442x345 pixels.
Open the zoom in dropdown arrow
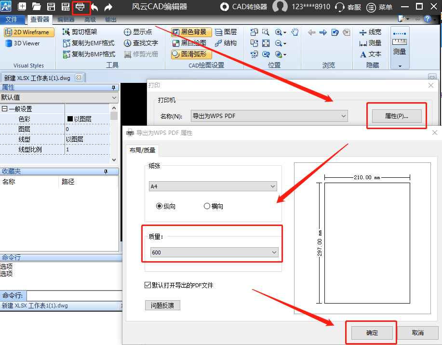point(285,32)
